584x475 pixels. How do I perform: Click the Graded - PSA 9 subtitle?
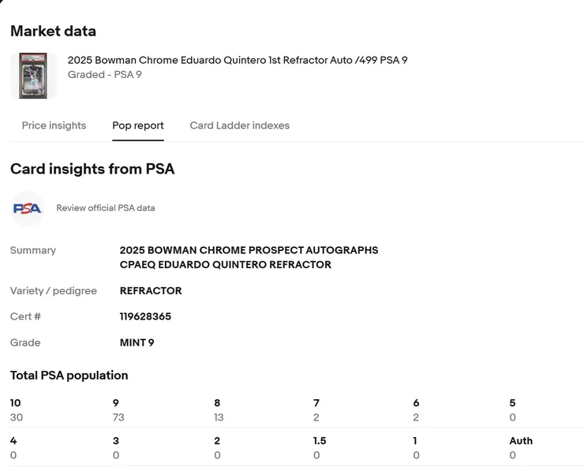pos(105,75)
